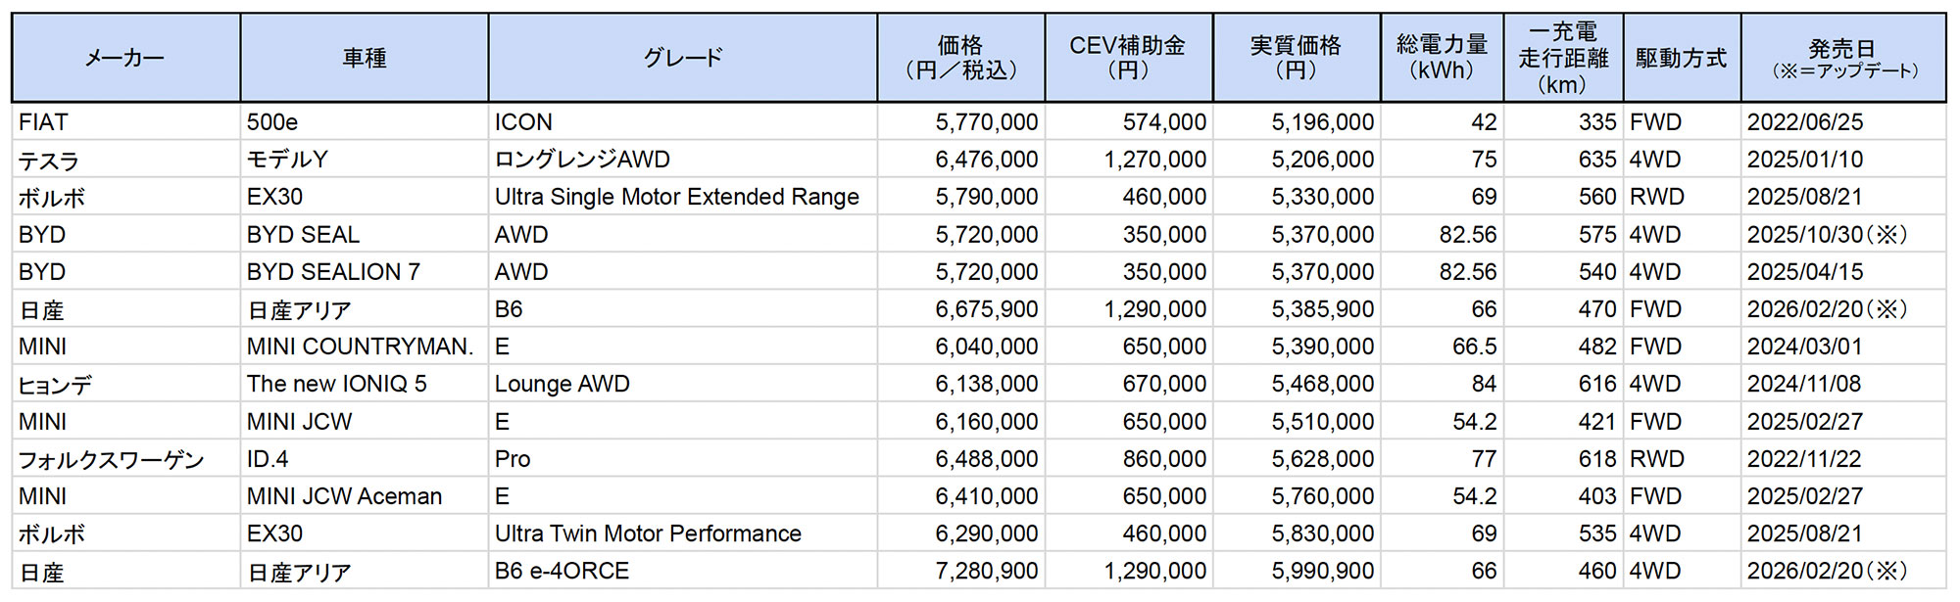Click the MINI JCW Aceman cell
Screen dimensions: 1960x602
[344, 496]
